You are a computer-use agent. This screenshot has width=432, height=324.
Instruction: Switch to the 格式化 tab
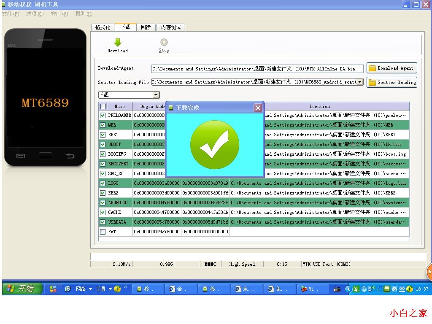[x=103, y=27]
